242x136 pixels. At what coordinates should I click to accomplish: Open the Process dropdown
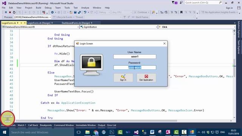(x=50, y=17)
